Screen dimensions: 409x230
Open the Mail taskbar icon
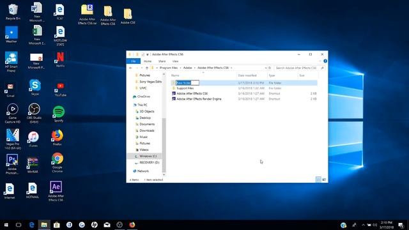coord(107,225)
